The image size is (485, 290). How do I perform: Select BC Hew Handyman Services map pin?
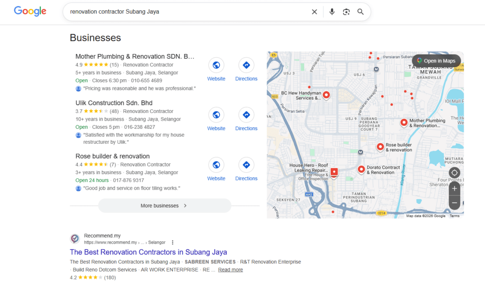pyautogui.click(x=326, y=95)
